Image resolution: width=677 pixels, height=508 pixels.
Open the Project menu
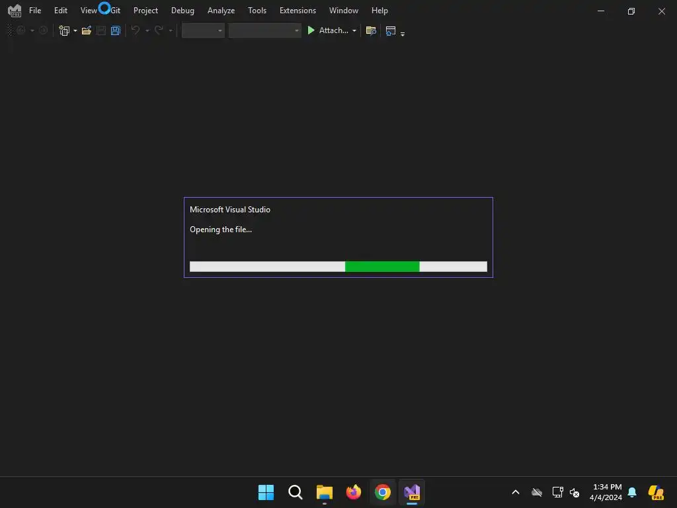pyautogui.click(x=145, y=11)
